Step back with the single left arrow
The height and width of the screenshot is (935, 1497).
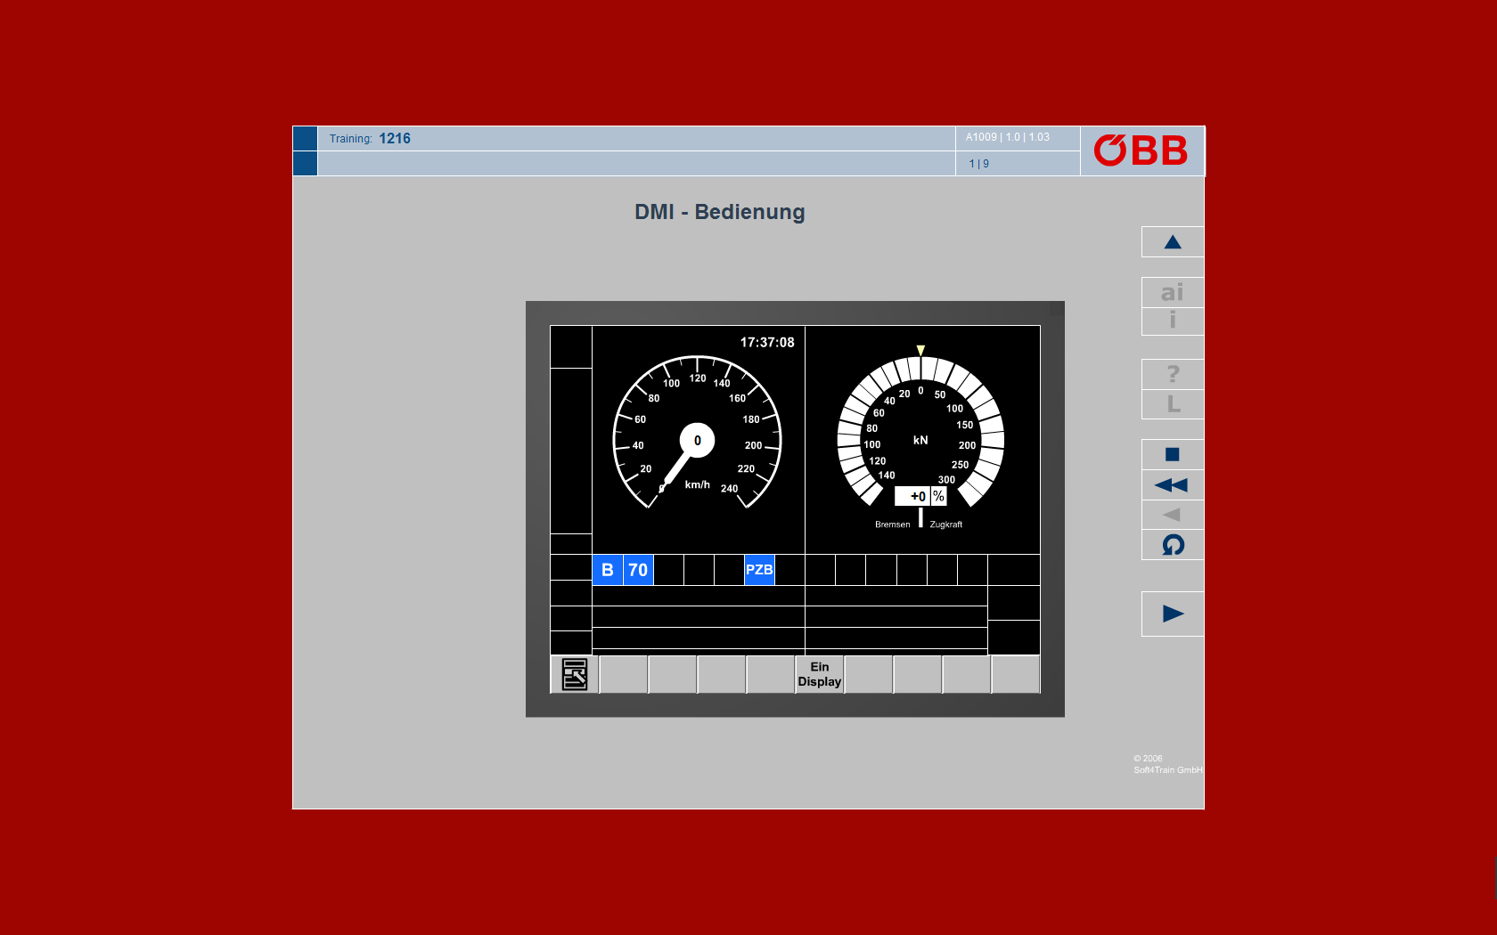(x=1173, y=515)
